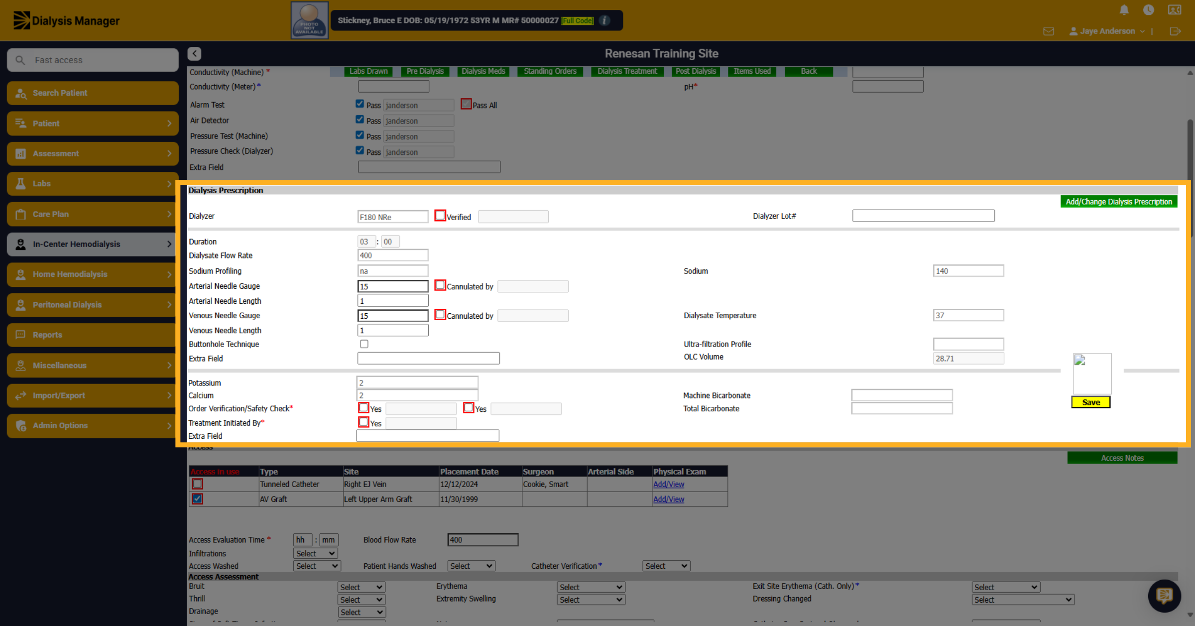Check Venous Needle Cannulated by checkbox
The width and height of the screenshot is (1195, 626).
click(x=440, y=314)
